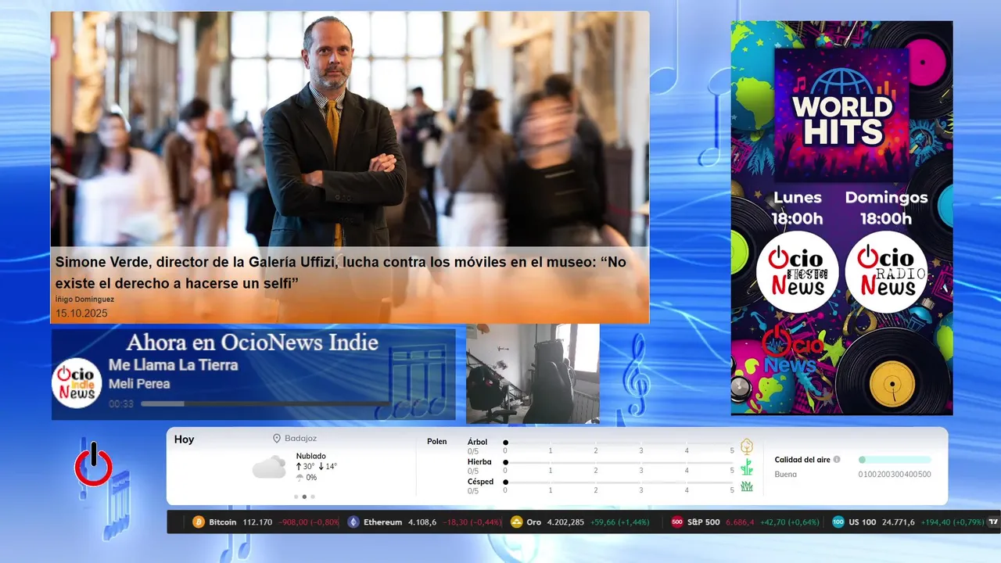Click the Ocio Fiesta News circle logo
The image size is (1001, 563).
pos(797,272)
